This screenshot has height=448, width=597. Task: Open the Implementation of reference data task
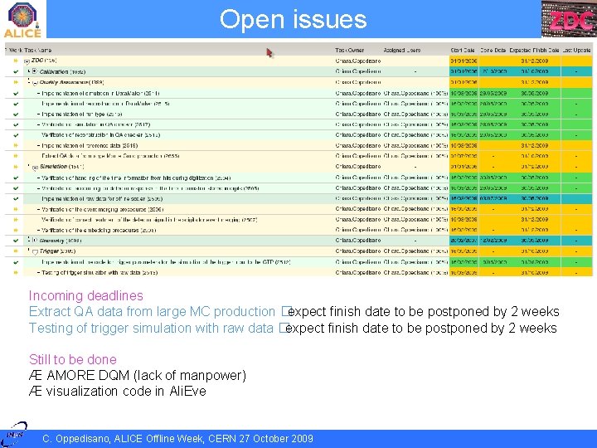[x=90, y=145]
